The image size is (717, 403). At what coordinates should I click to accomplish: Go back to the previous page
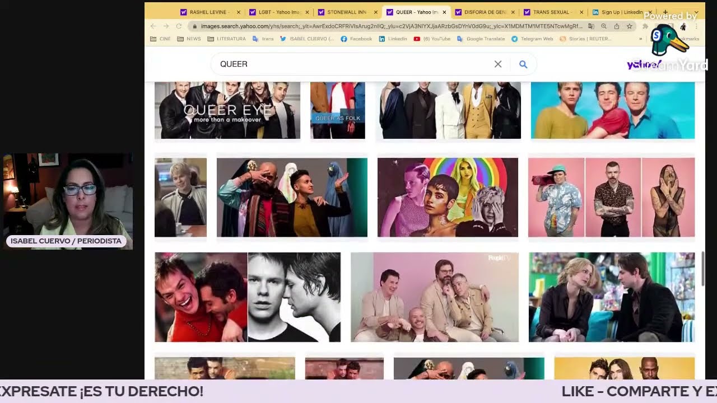[x=153, y=26]
